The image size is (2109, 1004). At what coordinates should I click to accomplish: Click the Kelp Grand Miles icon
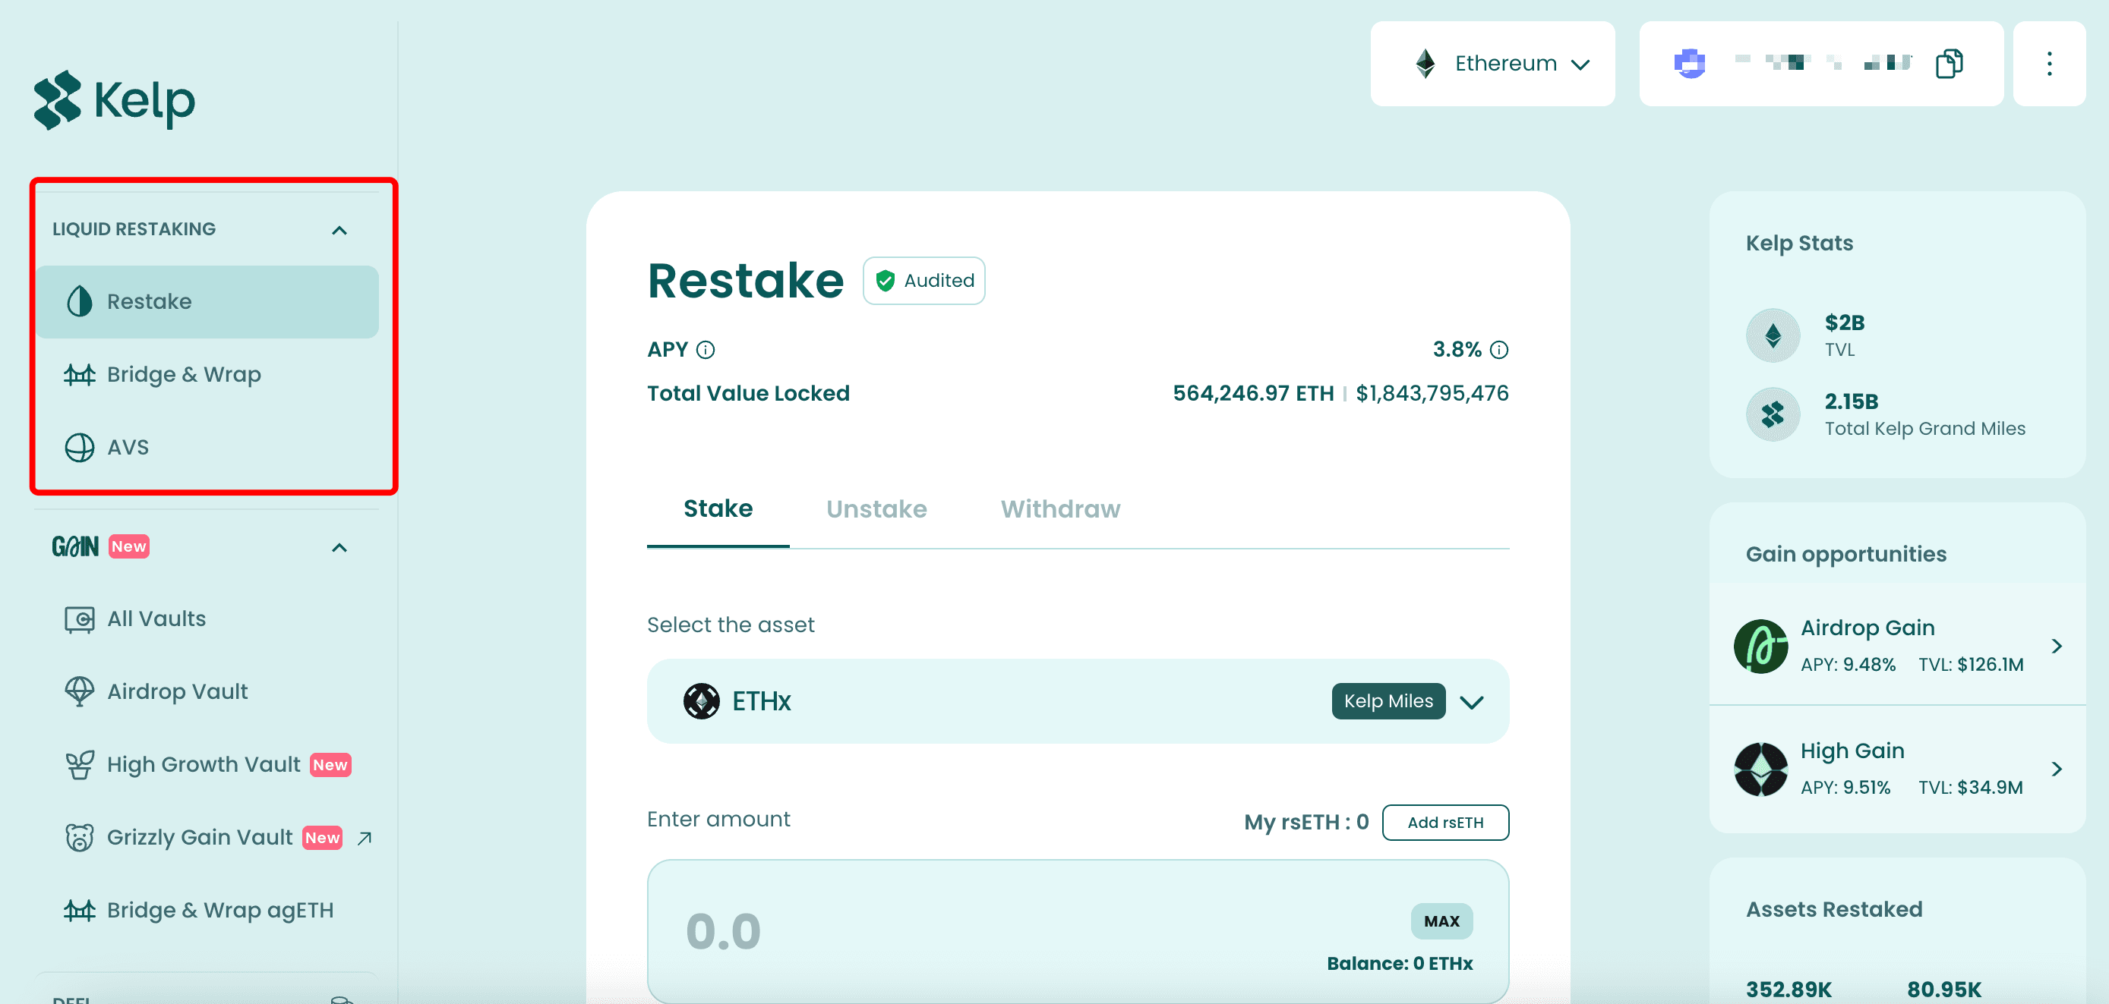tap(1773, 414)
